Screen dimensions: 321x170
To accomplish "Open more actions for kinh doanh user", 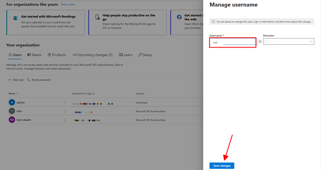I will [x=64, y=120].
